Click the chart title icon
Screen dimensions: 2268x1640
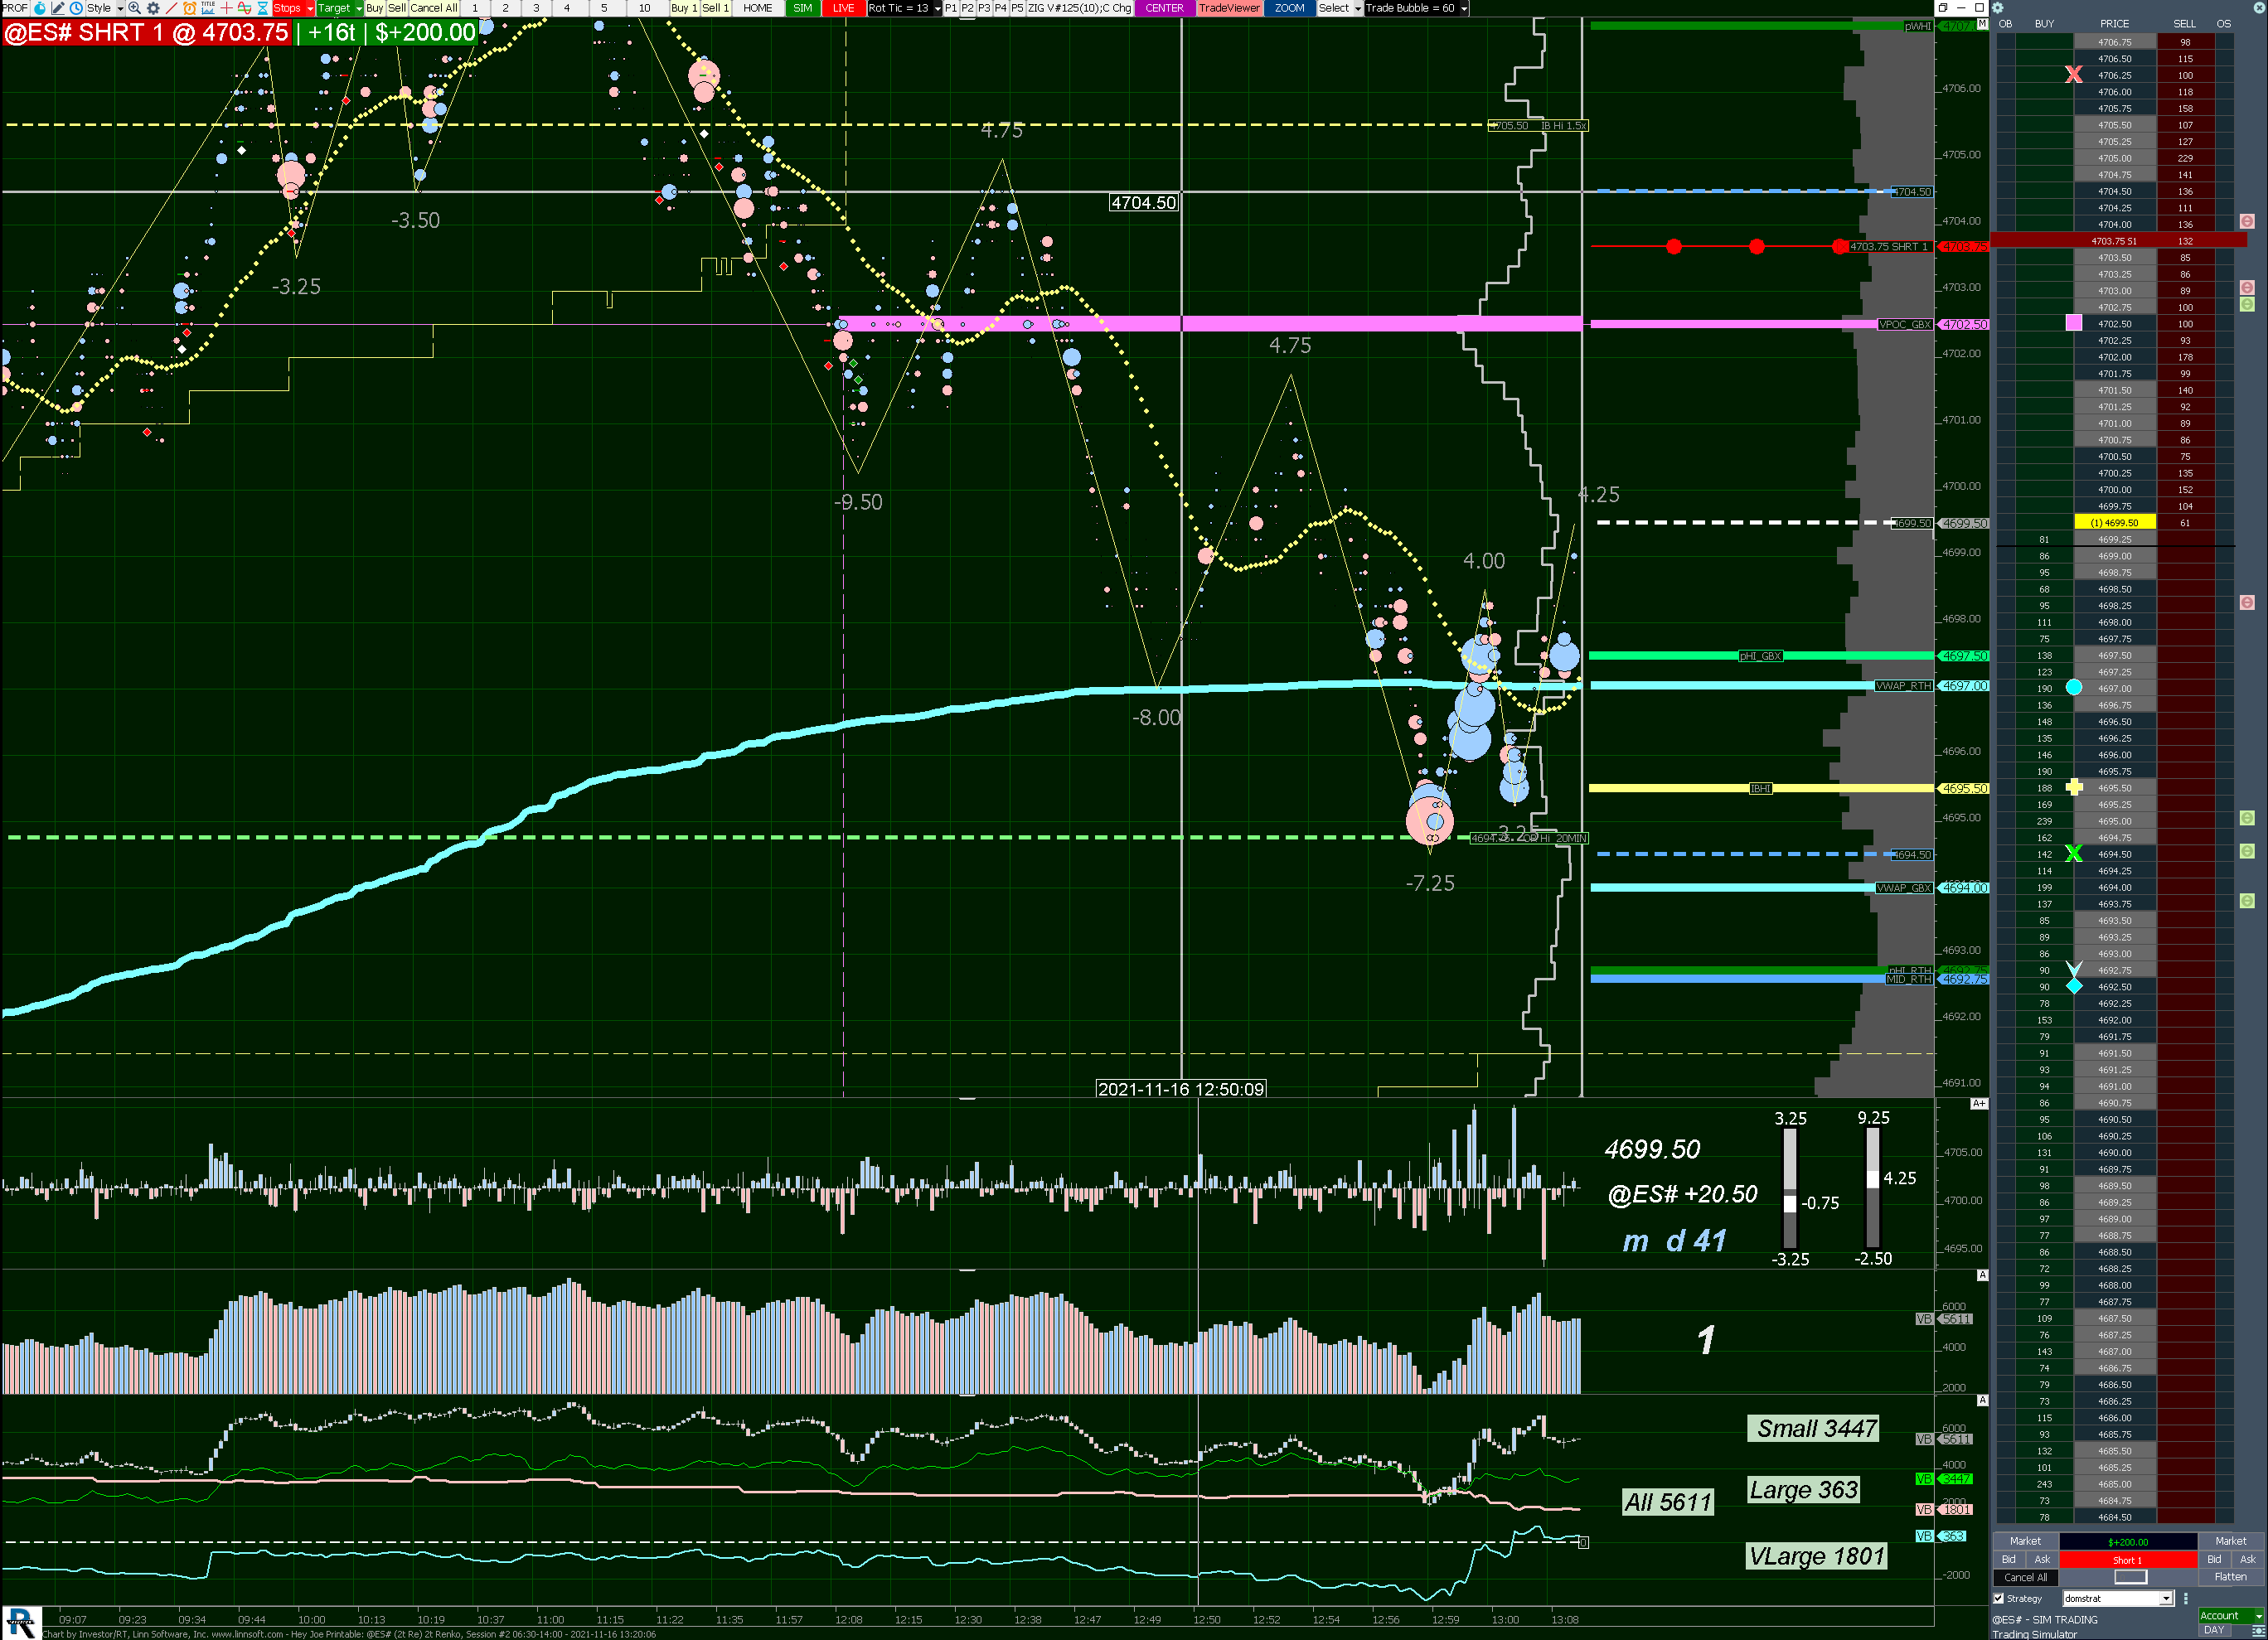pos(208,8)
